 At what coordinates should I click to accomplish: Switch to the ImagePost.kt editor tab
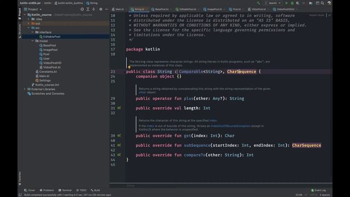pos(213,9)
